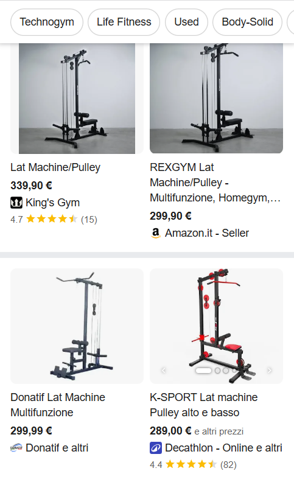This screenshot has height=485, width=294.
Task: Click the King's Gym lat machine photo
Action: click(77, 99)
